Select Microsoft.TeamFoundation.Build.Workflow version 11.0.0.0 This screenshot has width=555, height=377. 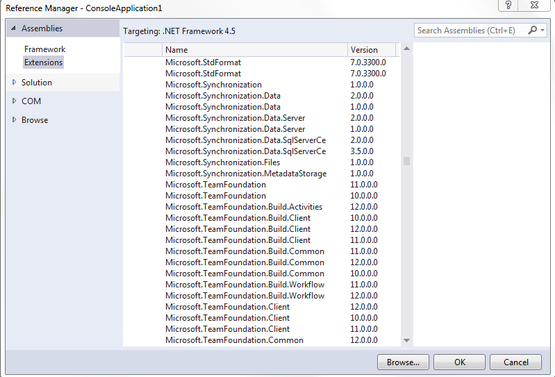262,285
